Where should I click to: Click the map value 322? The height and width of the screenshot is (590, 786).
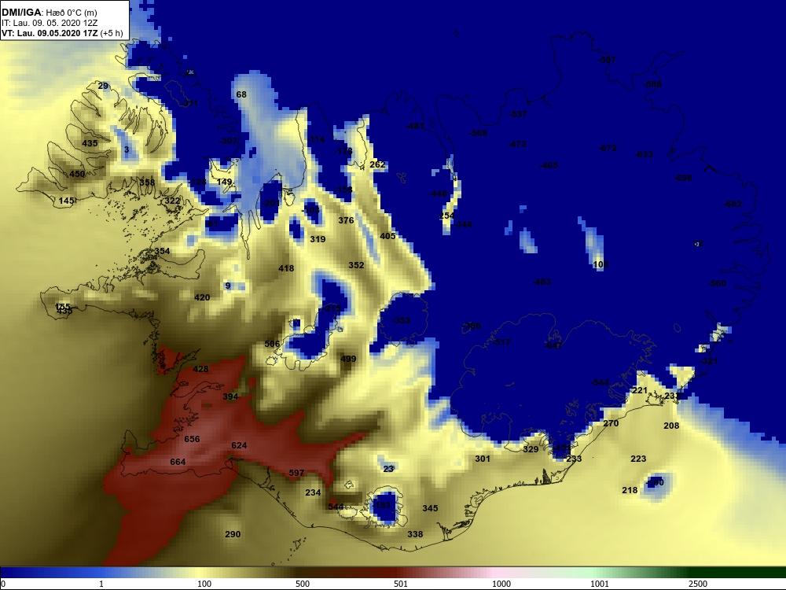[172, 201]
